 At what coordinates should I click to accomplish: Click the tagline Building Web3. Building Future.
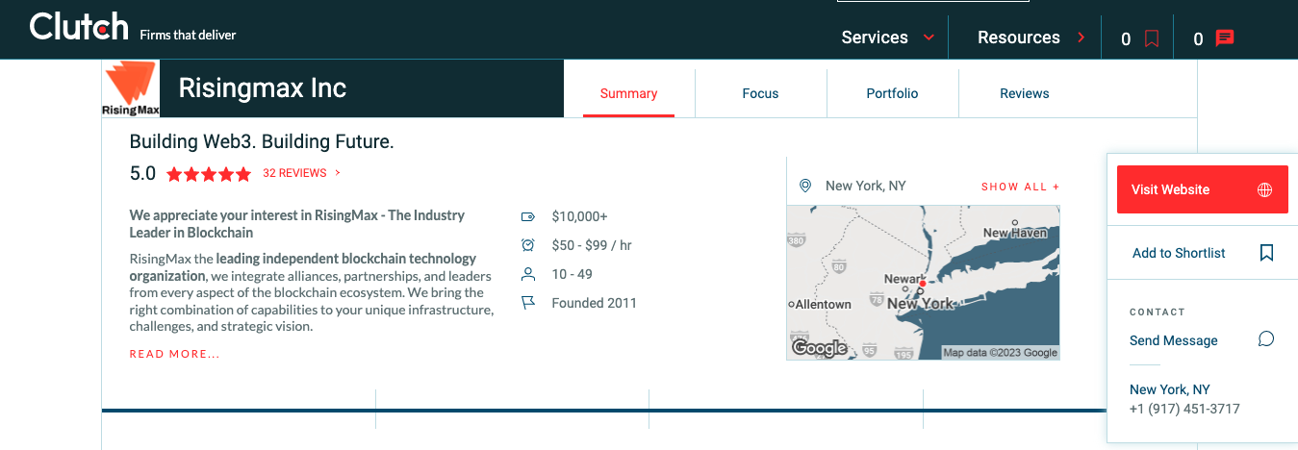click(262, 142)
